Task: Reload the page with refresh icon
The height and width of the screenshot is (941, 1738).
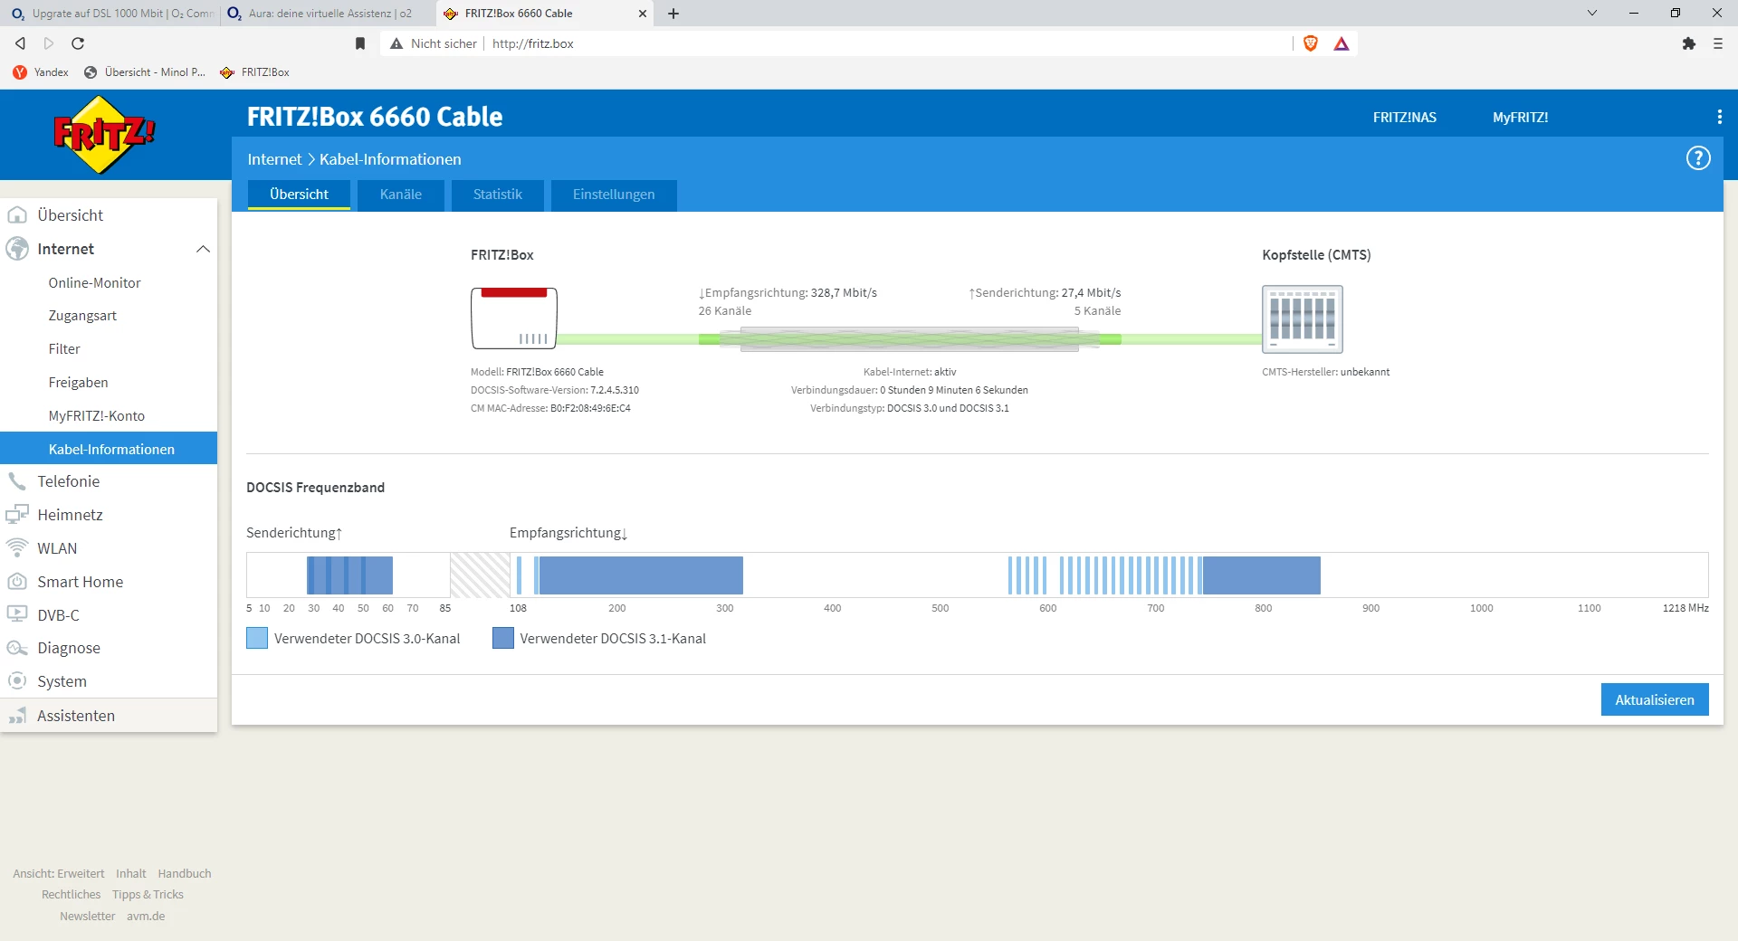Action: coord(78,43)
